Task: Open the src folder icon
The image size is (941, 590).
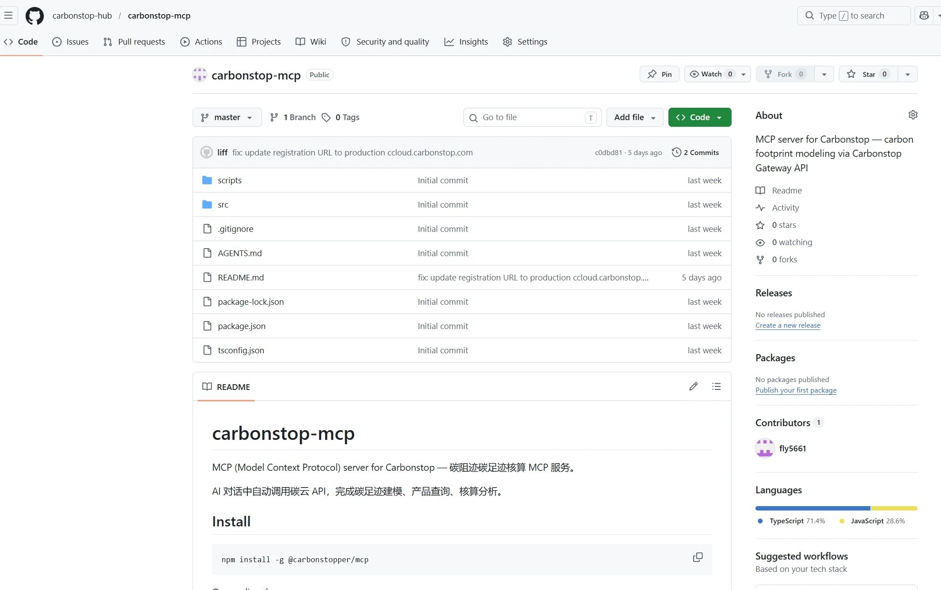Action: (x=207, y=204)
